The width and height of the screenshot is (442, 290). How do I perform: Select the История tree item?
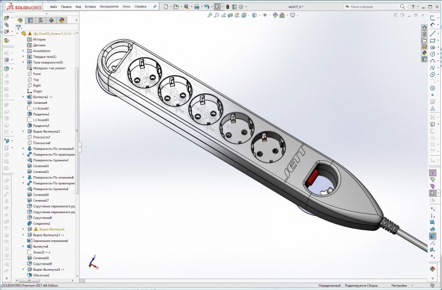[x=39, y=39]
